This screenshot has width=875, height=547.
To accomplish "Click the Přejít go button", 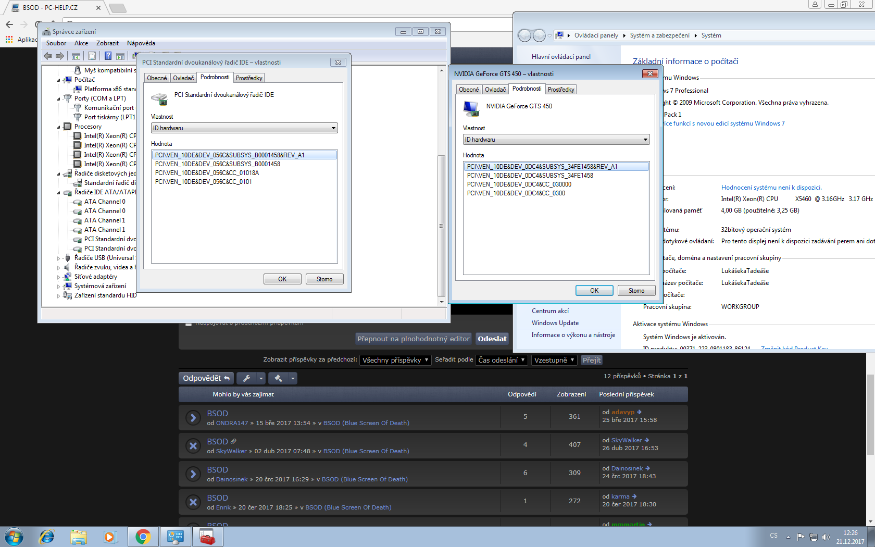I will (592, 360).
